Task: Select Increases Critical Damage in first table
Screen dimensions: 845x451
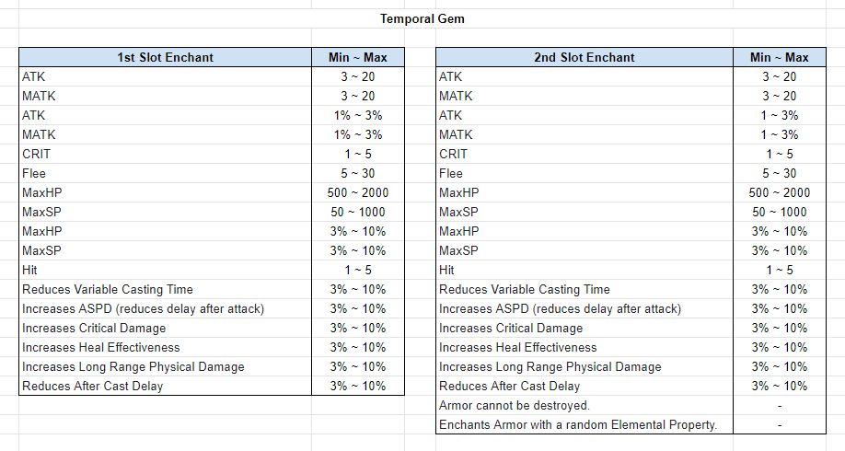Action: pos(166,329)
